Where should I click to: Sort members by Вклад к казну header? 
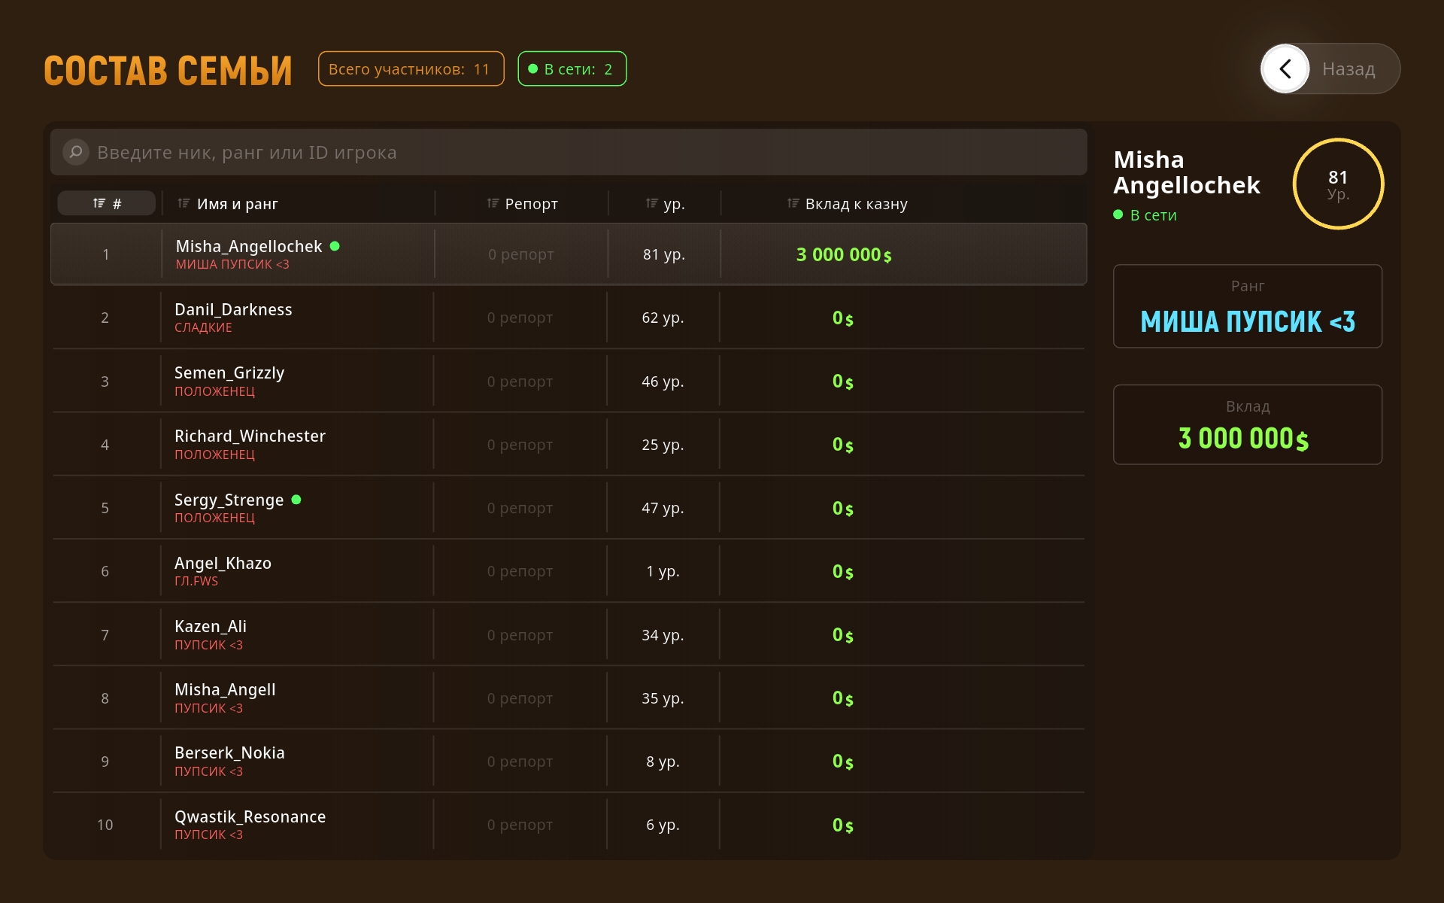tap(856, 204)
